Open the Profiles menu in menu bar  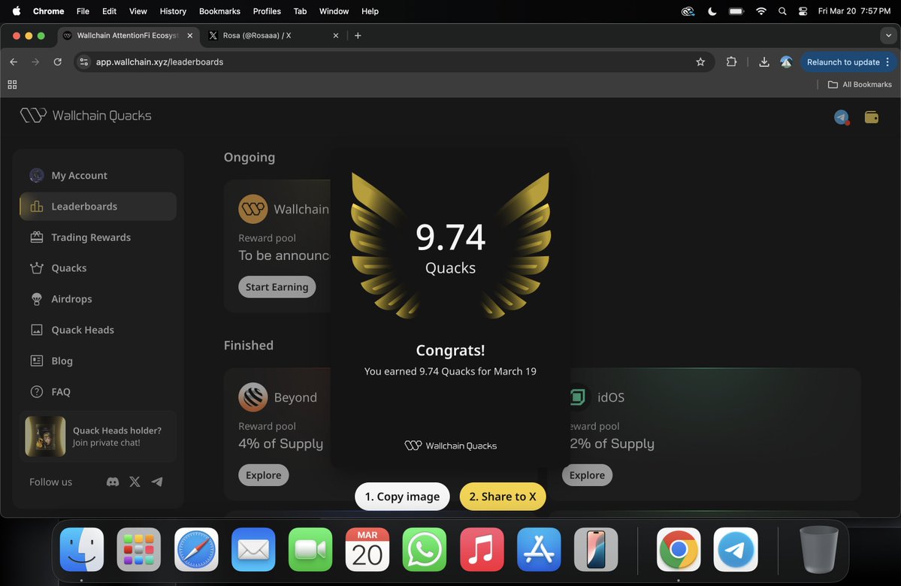(x=267, y=11)
